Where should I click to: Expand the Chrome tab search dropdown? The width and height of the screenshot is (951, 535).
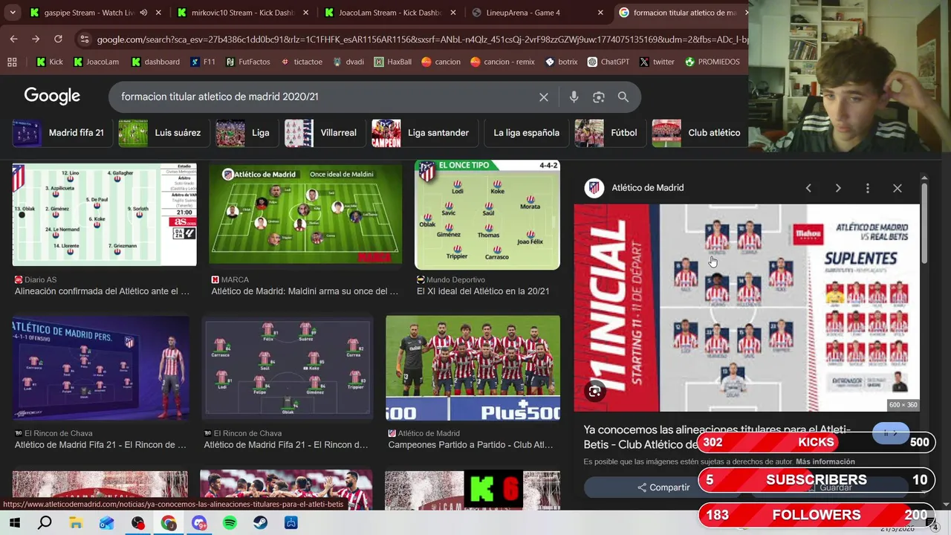tap(13, 13)
